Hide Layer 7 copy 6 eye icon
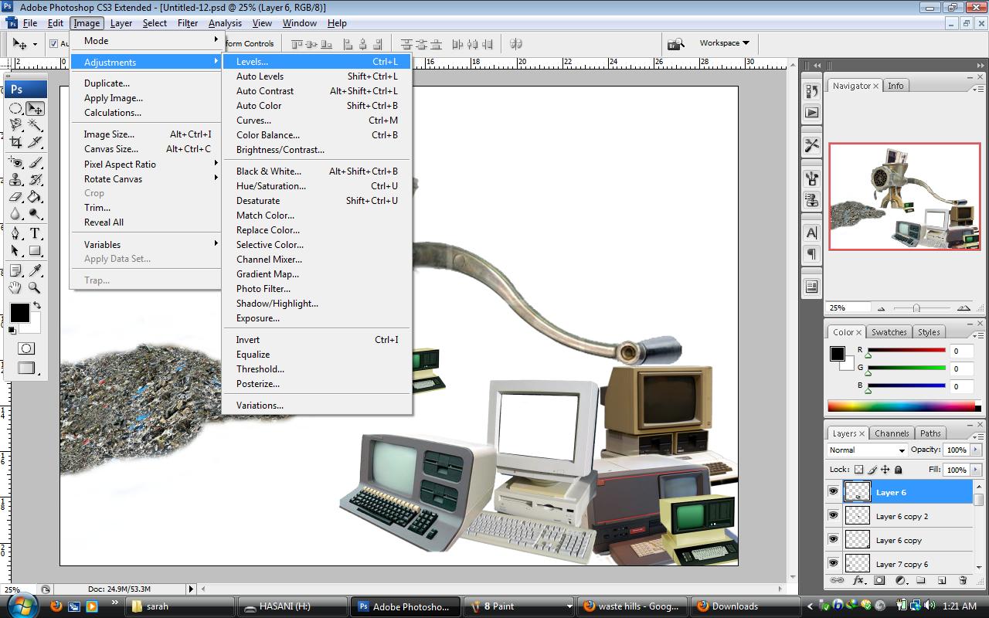This screenshot has height=618, width=989. pos(834,563)
